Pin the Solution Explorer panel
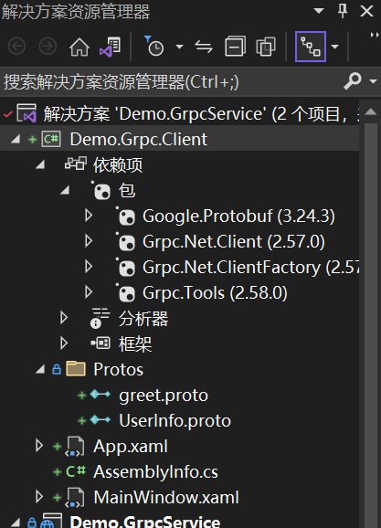 pos(343,11)
